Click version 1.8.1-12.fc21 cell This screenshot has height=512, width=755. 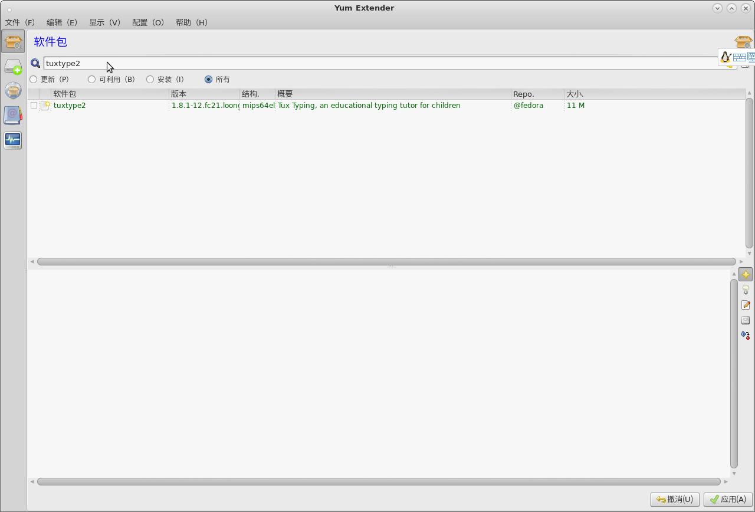click(205, 106)
